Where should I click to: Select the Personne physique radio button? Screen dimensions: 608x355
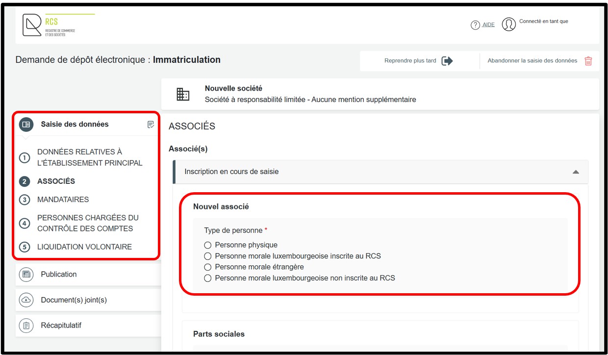(x=208, y=245)
